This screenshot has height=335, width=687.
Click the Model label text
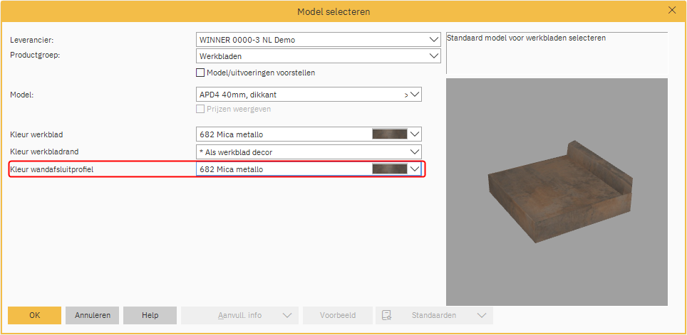coord(21,94)
